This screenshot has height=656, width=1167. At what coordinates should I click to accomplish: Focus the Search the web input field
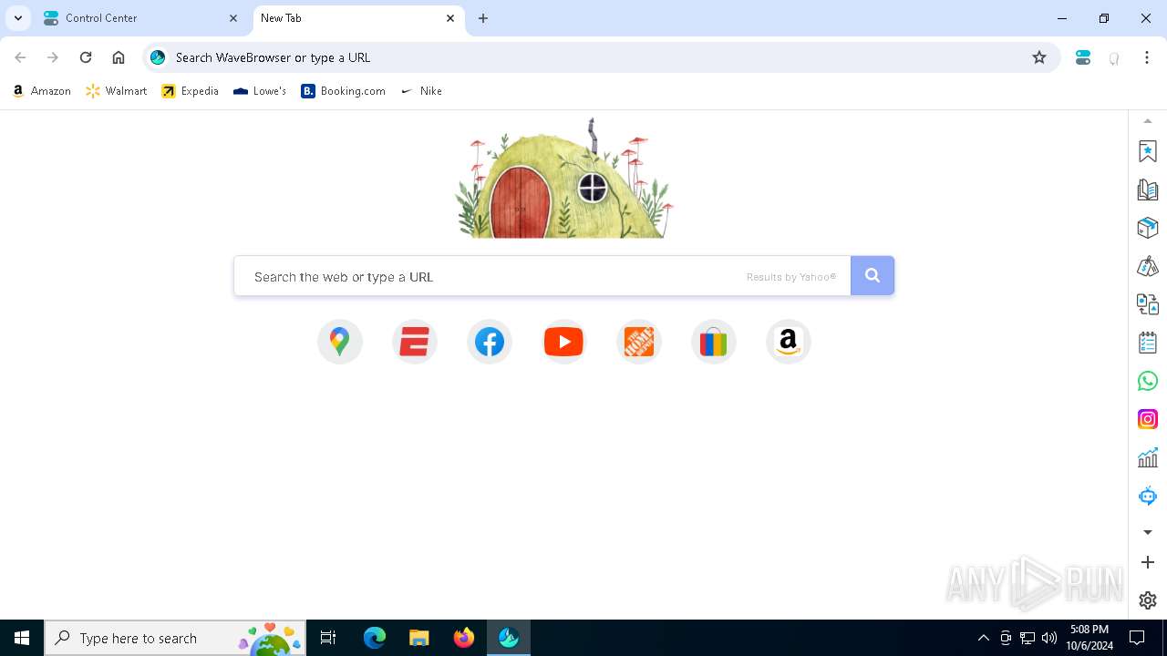coord(542,276)
